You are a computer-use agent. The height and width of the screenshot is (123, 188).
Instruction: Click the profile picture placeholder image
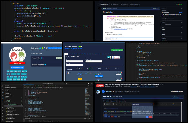coord(17,54)
